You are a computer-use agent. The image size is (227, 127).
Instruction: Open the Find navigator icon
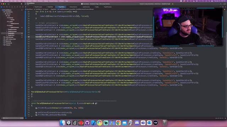(x=10, y=7)
